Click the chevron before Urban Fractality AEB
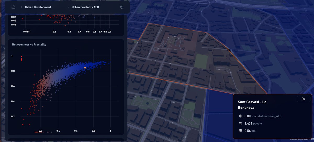 coord(68,7)
